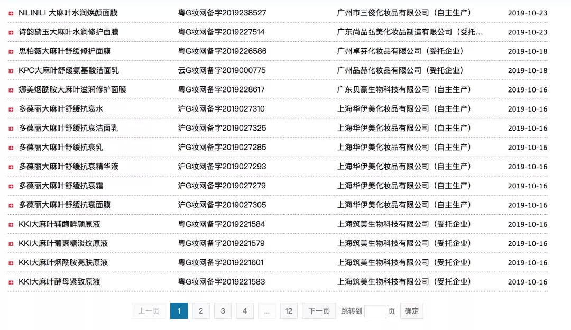Click the ellipsis pagination button

tap(267, 311)
